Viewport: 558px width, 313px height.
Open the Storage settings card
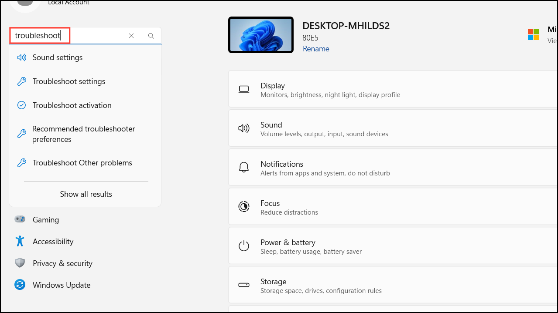393,285
